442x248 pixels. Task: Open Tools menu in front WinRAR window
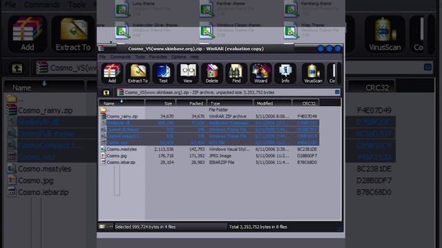pyautogui.click(x=140, y=56)
